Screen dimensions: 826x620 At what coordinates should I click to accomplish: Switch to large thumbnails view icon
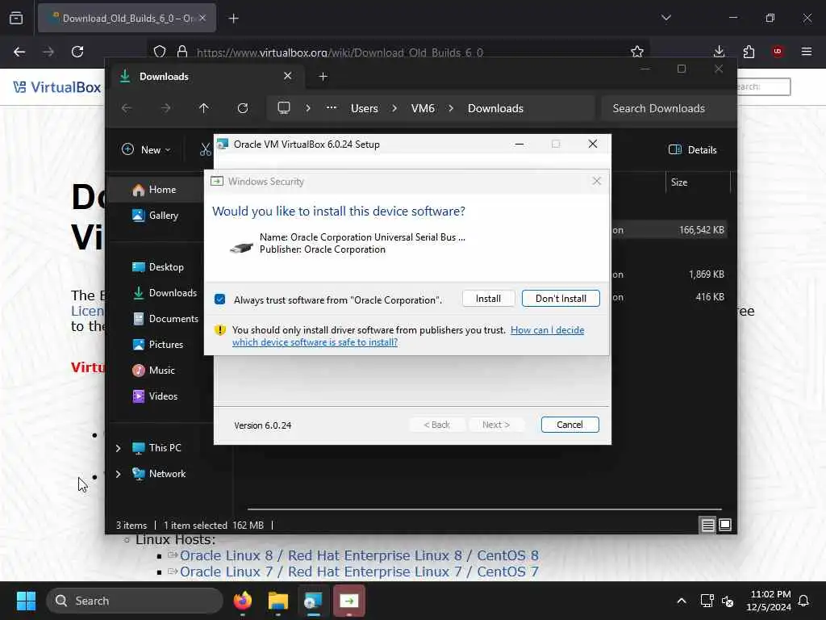(x=725, y=525)
